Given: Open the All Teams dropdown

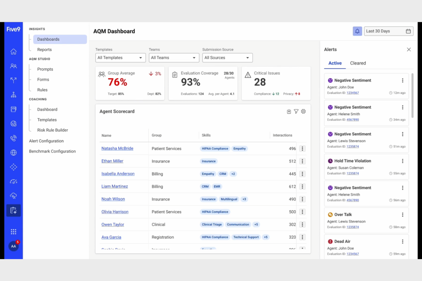Looking at the screenshot, I should coord(174,58).
